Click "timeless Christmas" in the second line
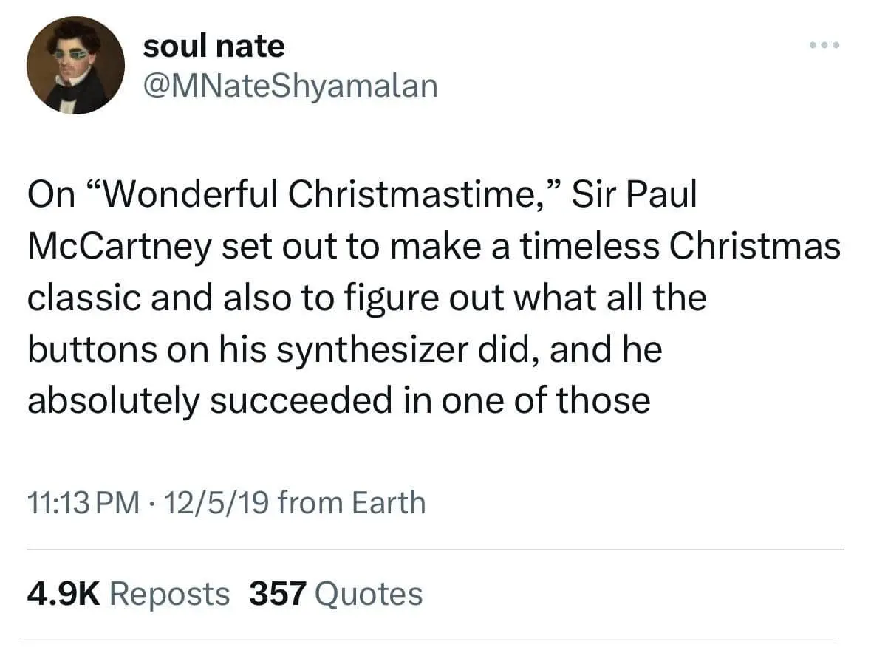871x650 pixels. coord(679,246)
